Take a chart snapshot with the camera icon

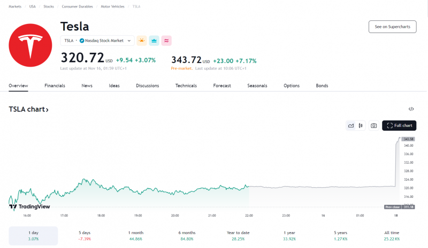click(374, 125)
